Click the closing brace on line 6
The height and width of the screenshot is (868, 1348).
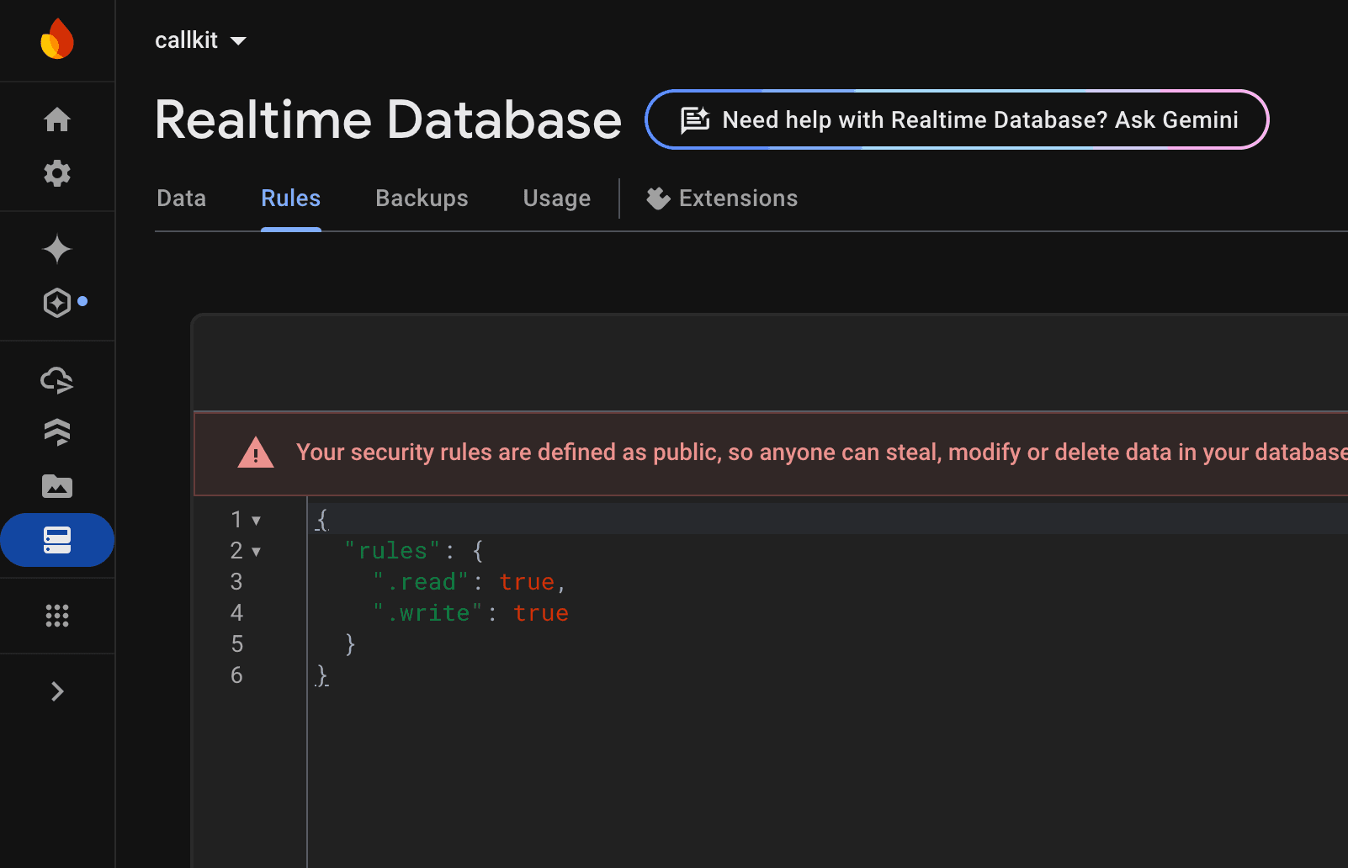(x=322, y=675)
